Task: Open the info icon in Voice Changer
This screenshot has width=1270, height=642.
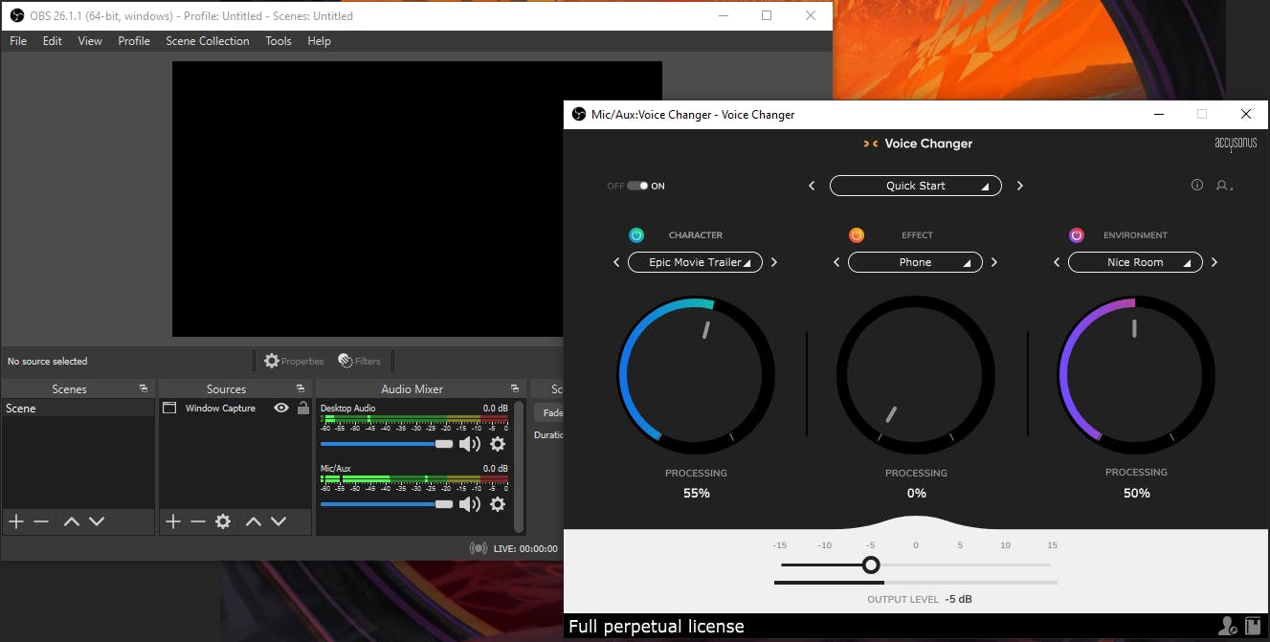Action: click(x=1197, y=186)
